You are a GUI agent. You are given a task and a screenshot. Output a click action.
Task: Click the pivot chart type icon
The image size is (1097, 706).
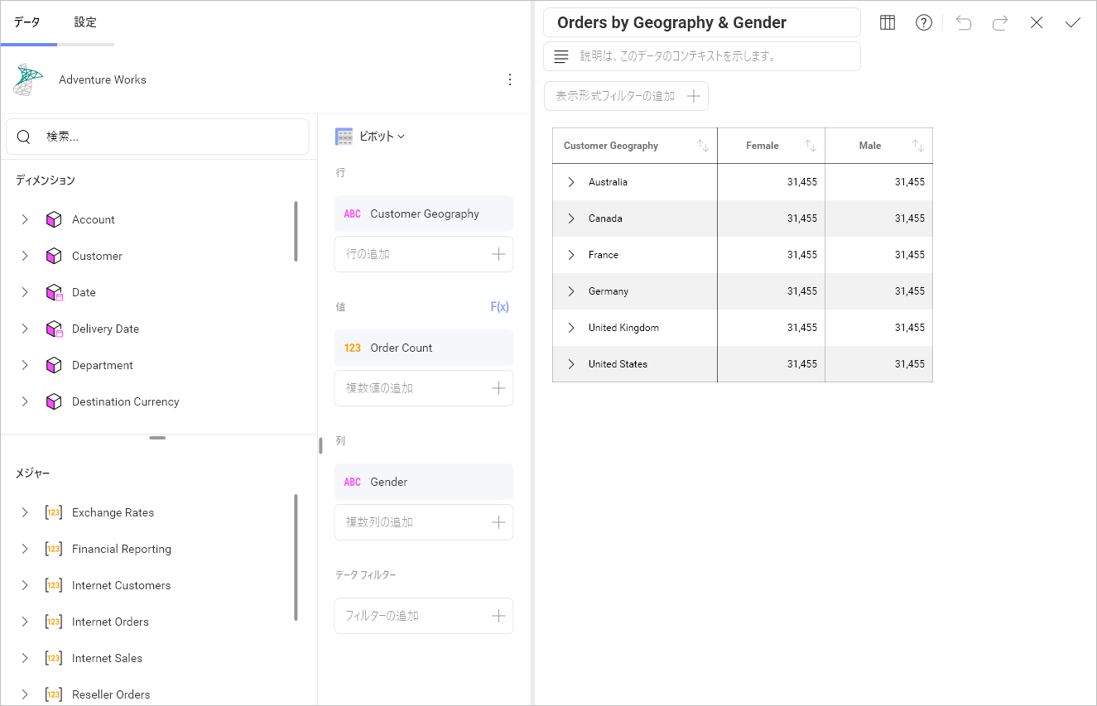(344, 136)
